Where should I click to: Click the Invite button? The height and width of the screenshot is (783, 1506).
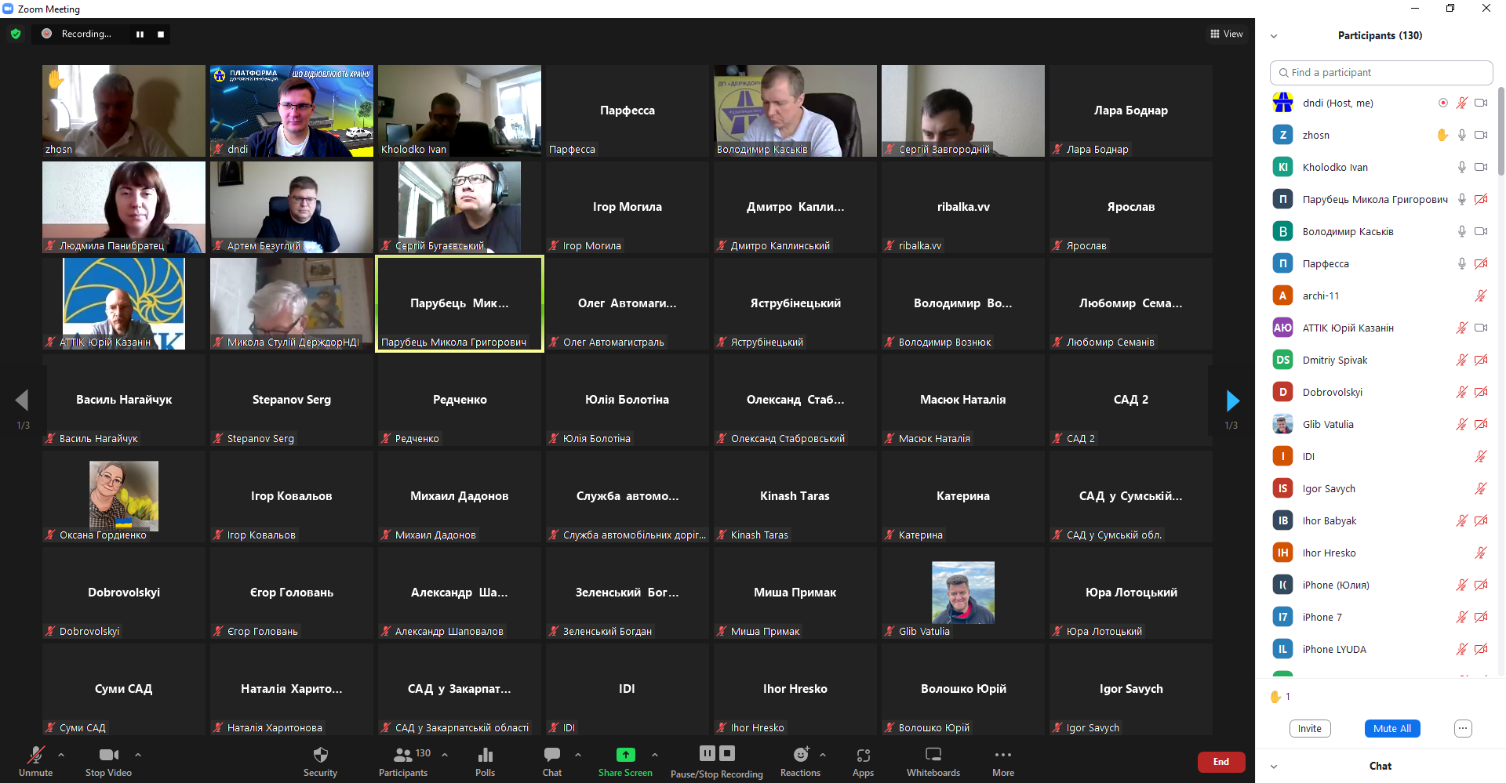click(x=1309, y=728)
